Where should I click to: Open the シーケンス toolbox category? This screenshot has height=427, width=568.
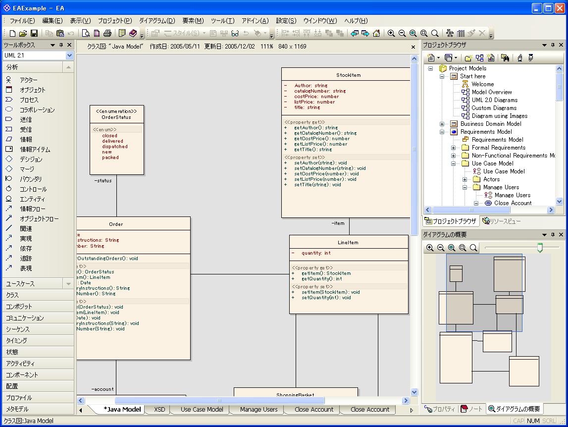tap(18, 329)
